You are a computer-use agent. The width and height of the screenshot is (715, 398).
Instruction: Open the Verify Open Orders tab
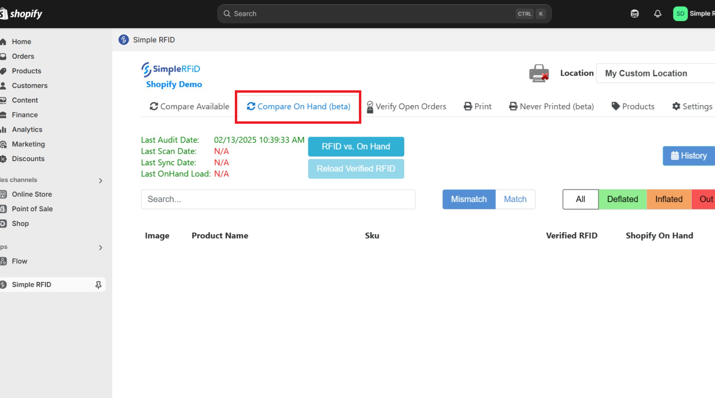pyautogui.click(x=406, y=107)
